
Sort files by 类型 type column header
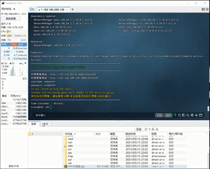(x=116, y=134)
